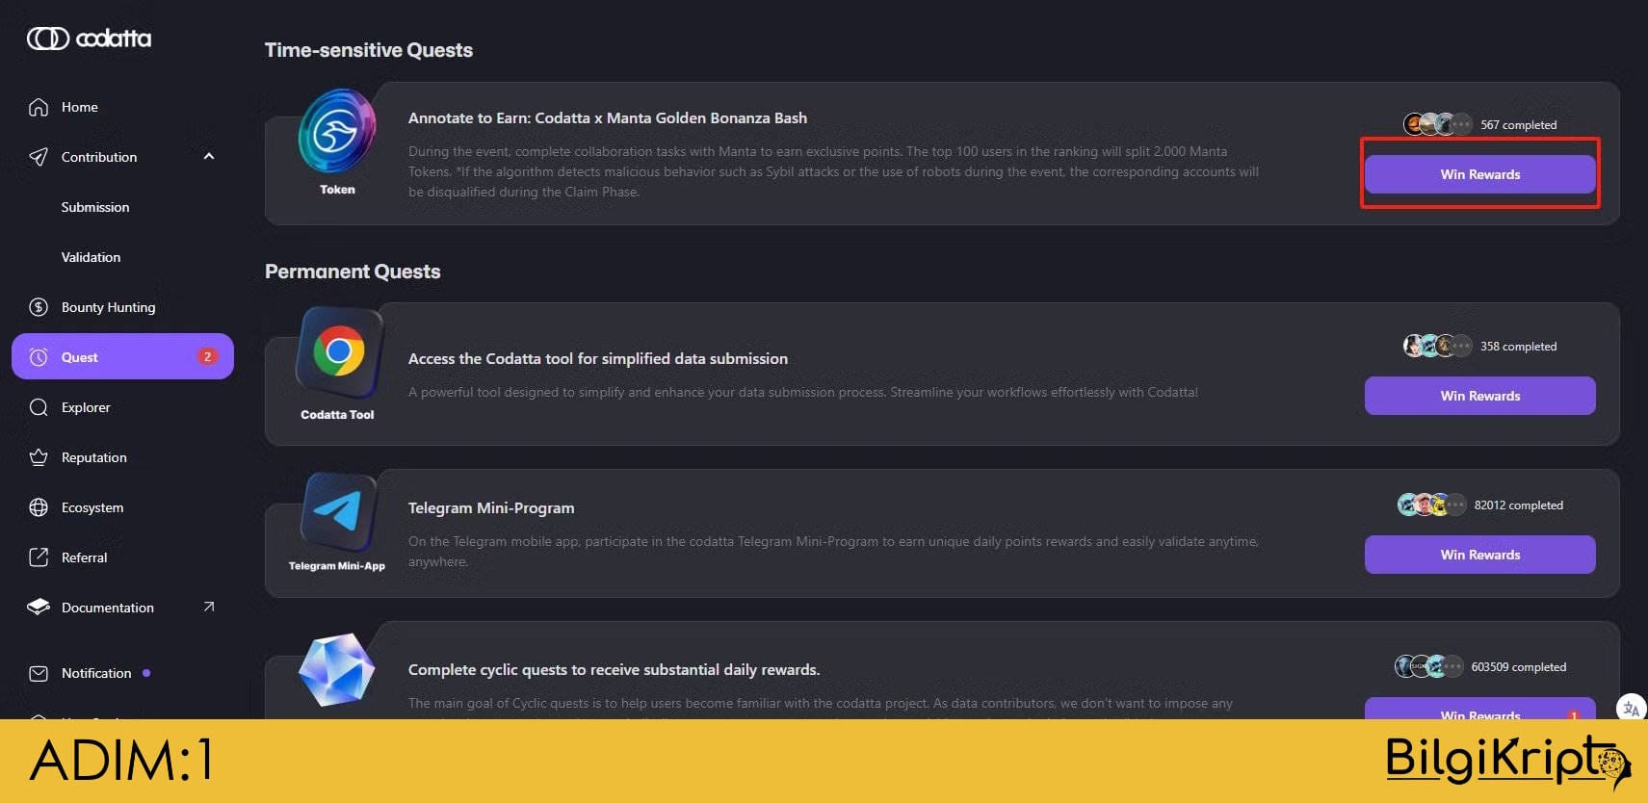Click the Notification unread dot
This screenshot has width=1648, height=803.
click(x=146, y=673)
